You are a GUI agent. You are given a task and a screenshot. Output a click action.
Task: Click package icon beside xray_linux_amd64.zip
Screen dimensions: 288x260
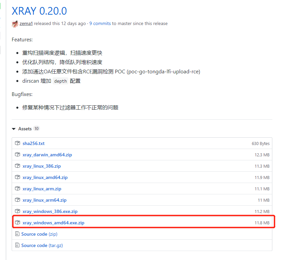point(17,177)
